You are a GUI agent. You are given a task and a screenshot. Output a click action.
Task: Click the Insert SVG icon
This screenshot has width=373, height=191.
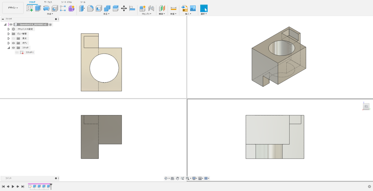coord(185,8)
